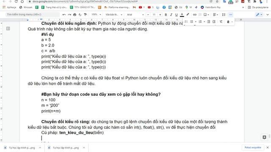Click the left indent marker on ruler

pyautogui.click(x=28, y=20)
